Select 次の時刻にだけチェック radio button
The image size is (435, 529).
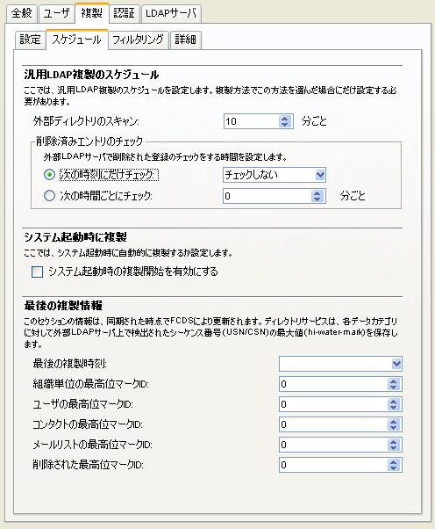pos(49,175)
